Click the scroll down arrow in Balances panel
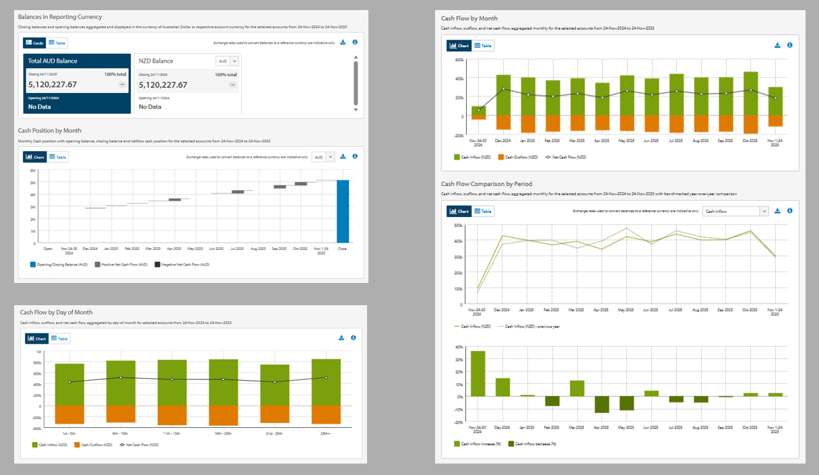This screenshot has height=475, width=819. tap(356, 109)
